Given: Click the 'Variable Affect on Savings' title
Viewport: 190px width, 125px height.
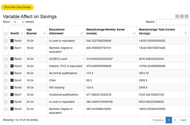Looking at the screenshot, I should pyautogui.click(x=30, y=16).
